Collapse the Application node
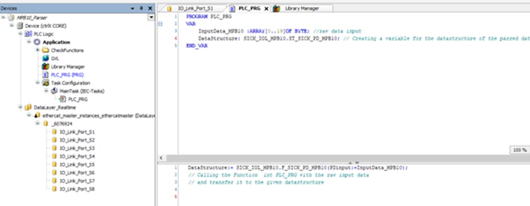Image resolution: width=530 pixels, height=206 pixels. pyautogui.click(x=29, y=42)
